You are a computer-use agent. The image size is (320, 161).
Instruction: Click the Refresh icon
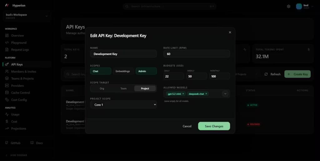(266, 74)
